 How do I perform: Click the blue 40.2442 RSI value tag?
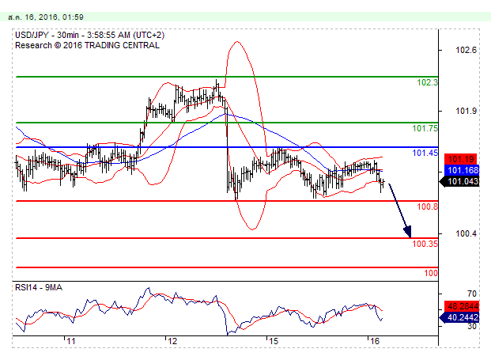coord(459,318)
